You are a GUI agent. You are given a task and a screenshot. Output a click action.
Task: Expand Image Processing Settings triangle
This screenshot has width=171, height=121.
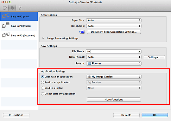click(43, 38)
